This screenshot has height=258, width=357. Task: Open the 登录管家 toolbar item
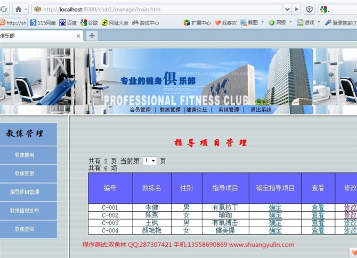(341, 23)
